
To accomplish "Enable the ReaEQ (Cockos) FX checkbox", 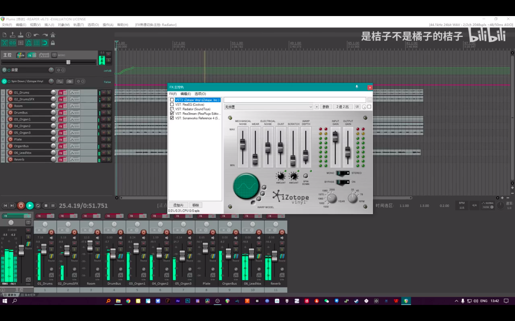I will [172, 105].
